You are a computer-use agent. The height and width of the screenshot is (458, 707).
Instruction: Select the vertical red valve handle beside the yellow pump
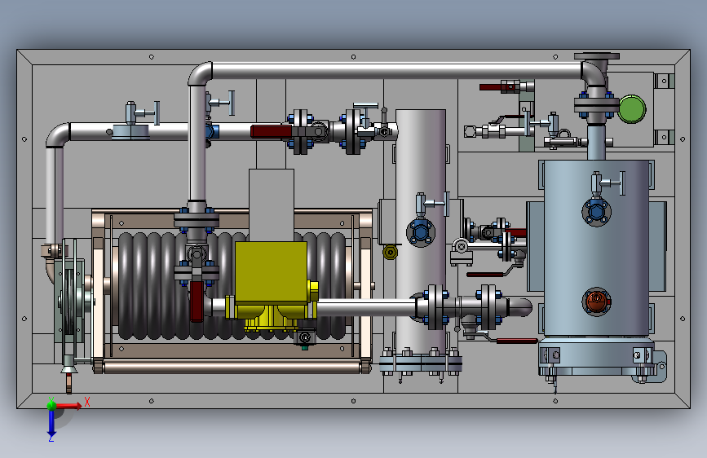[x=197, y=302]
